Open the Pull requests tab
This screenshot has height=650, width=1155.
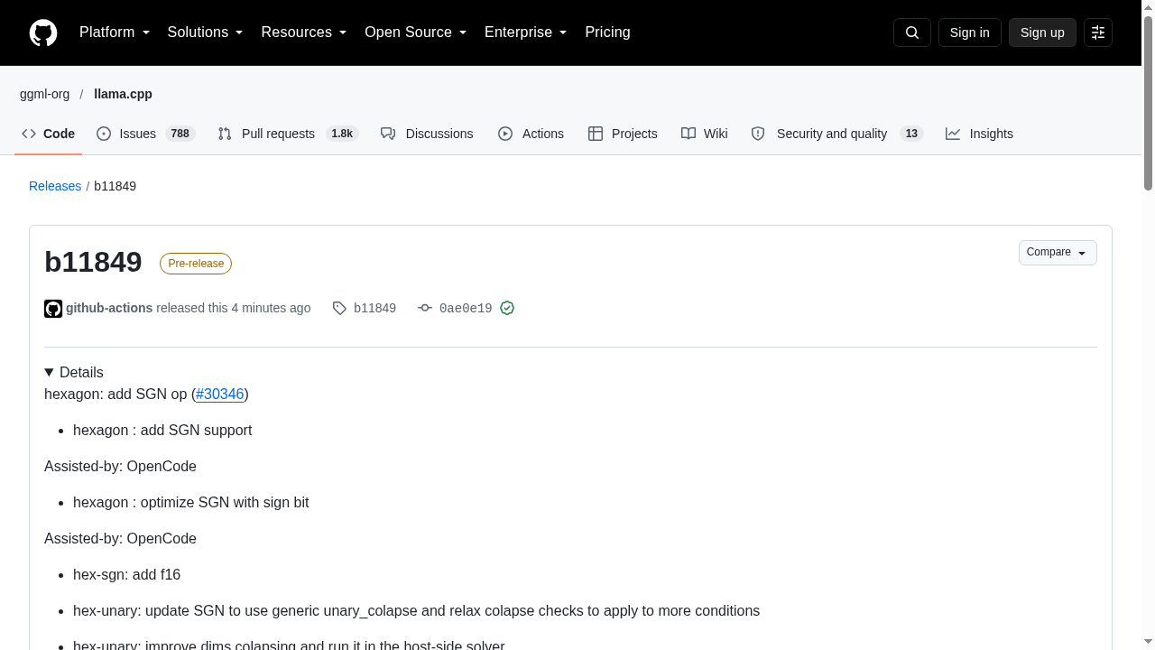click(x=288, y=134)
